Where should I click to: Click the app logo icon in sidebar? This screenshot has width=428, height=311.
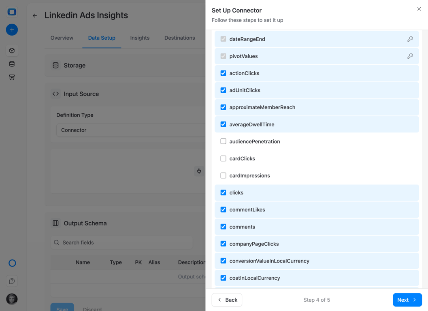(x=12, y=12)
